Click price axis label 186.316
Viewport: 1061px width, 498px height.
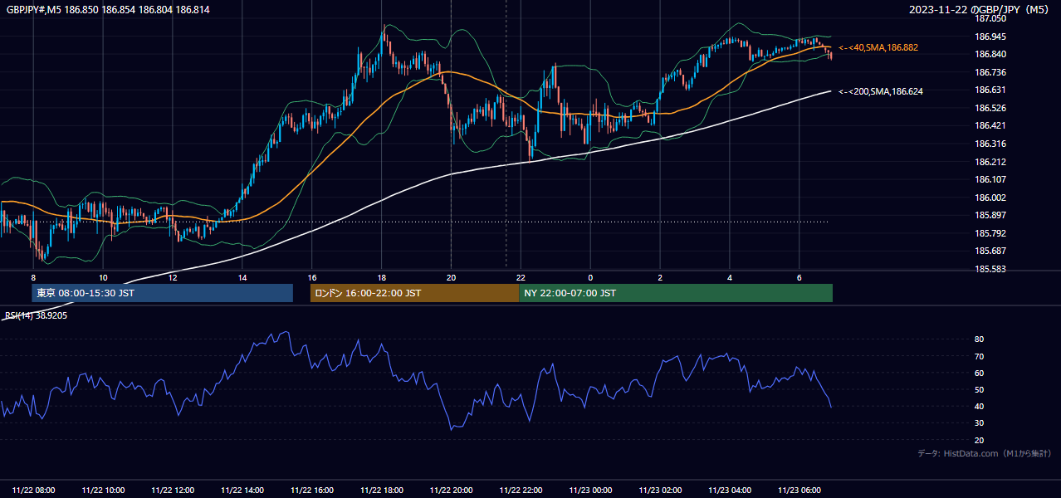pos(990,144)
